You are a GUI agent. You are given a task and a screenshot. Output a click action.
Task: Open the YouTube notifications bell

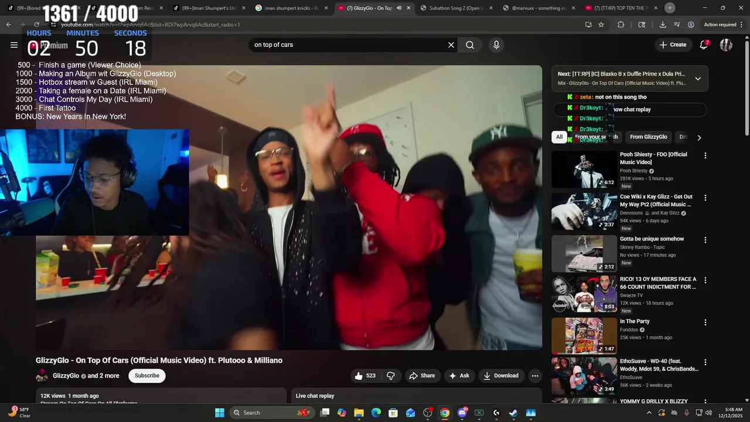tap(704, 45)
